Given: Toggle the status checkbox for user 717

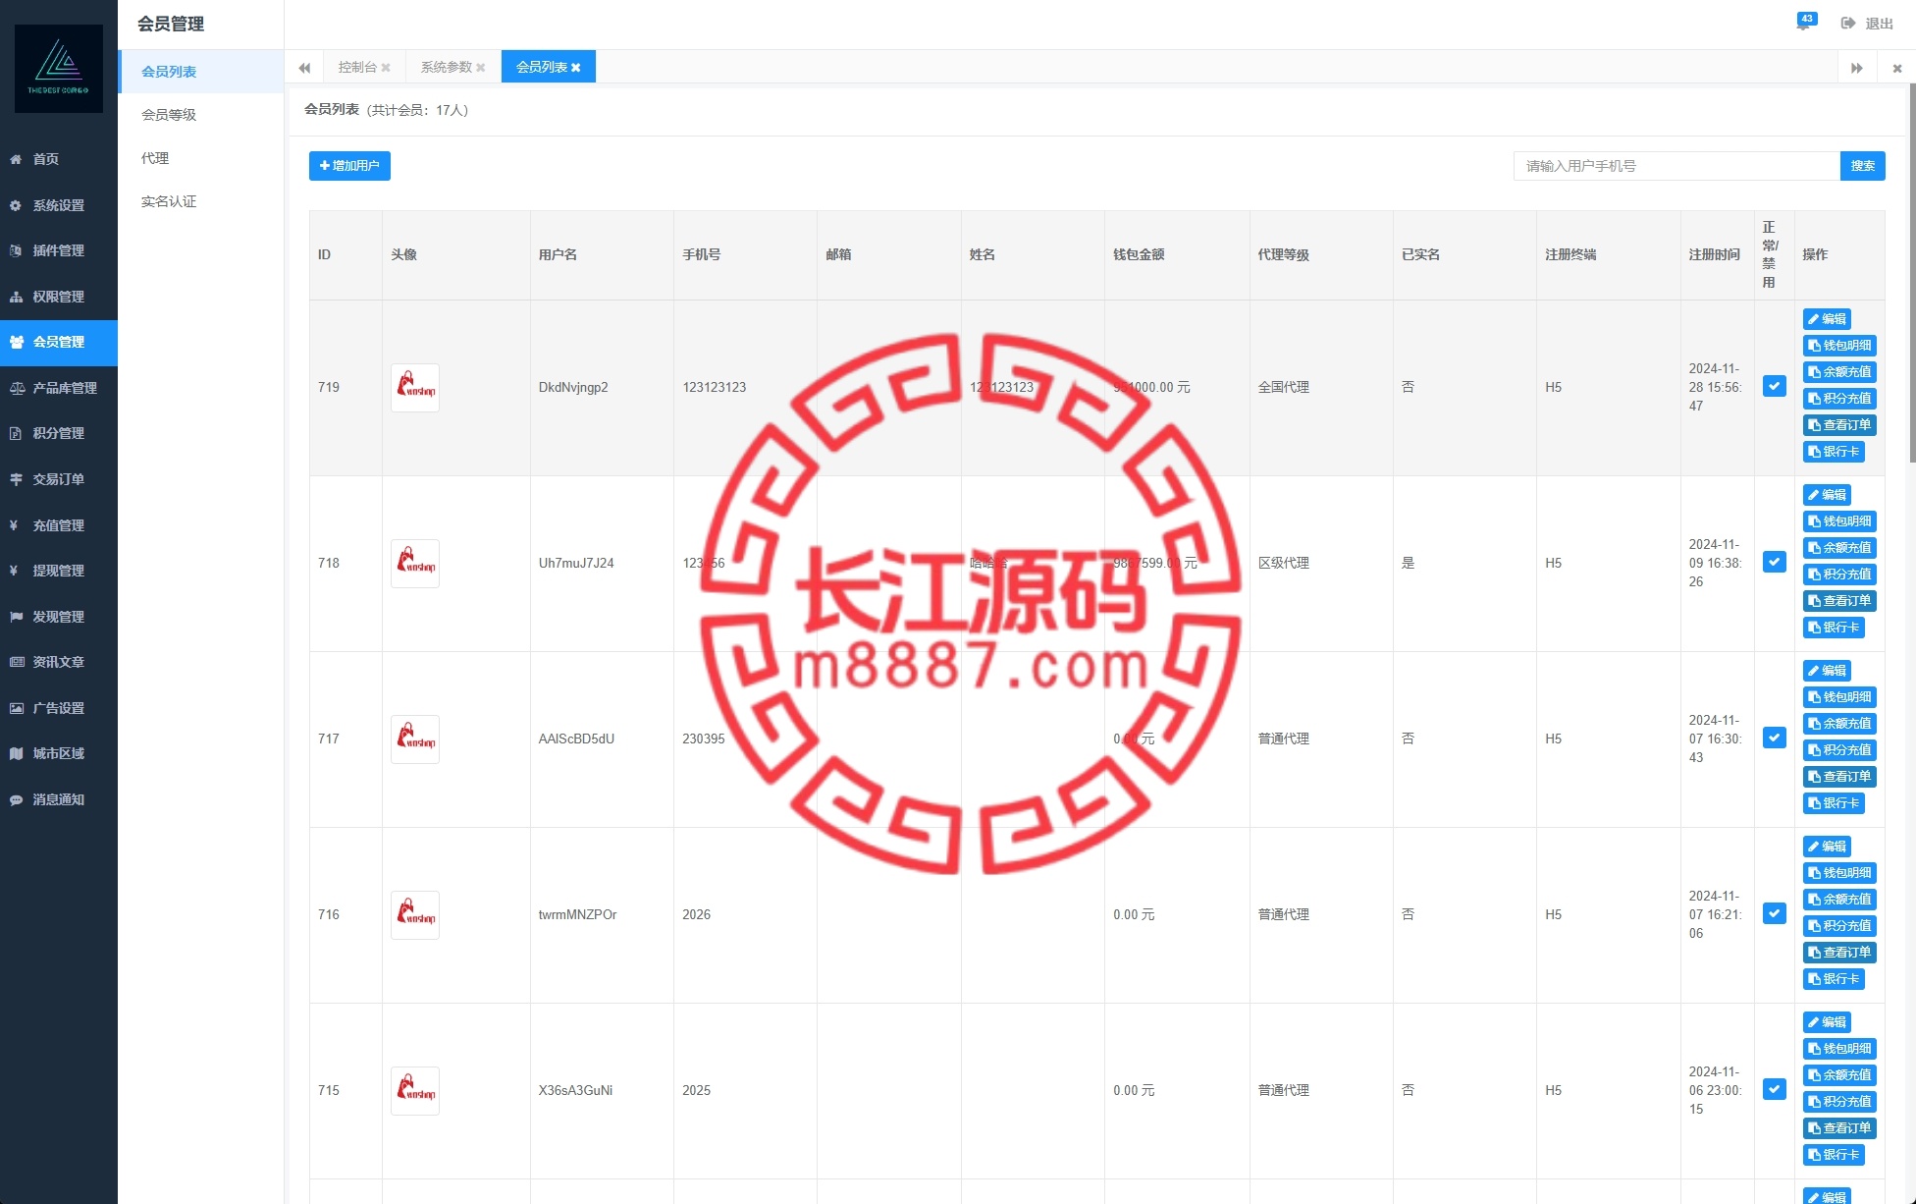Looking at the screenshot, I should tap(1775, 738).
